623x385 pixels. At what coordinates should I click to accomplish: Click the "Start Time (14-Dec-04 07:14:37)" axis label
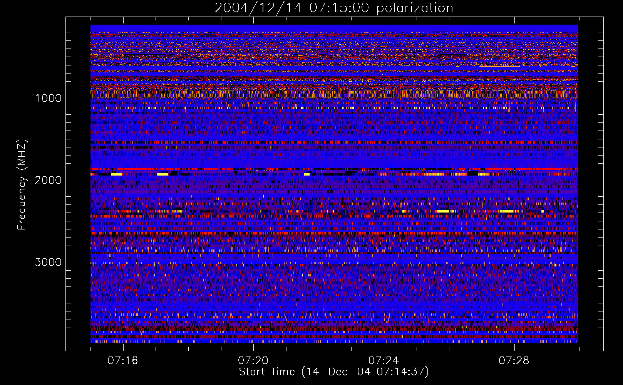pos(334,372)
